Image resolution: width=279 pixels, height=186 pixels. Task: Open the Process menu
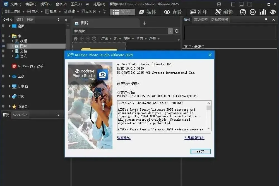(x=99, y=4)
